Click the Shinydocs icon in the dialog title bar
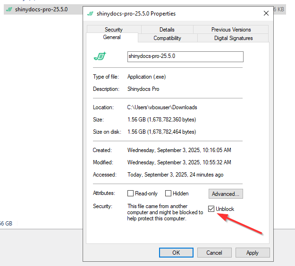Image resolution: width=295 pixels, height=266 pixels. (x=90, y=14)
